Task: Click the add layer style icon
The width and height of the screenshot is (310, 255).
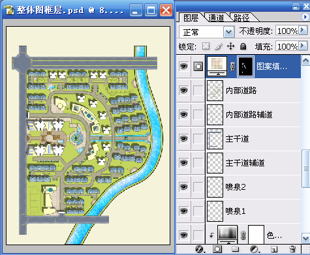Action: coord(199,249)
